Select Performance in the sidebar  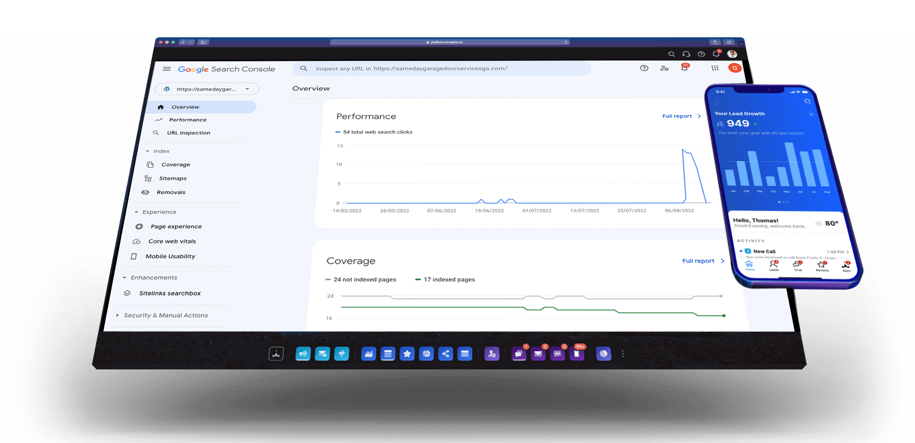click(x=188, y=120)
